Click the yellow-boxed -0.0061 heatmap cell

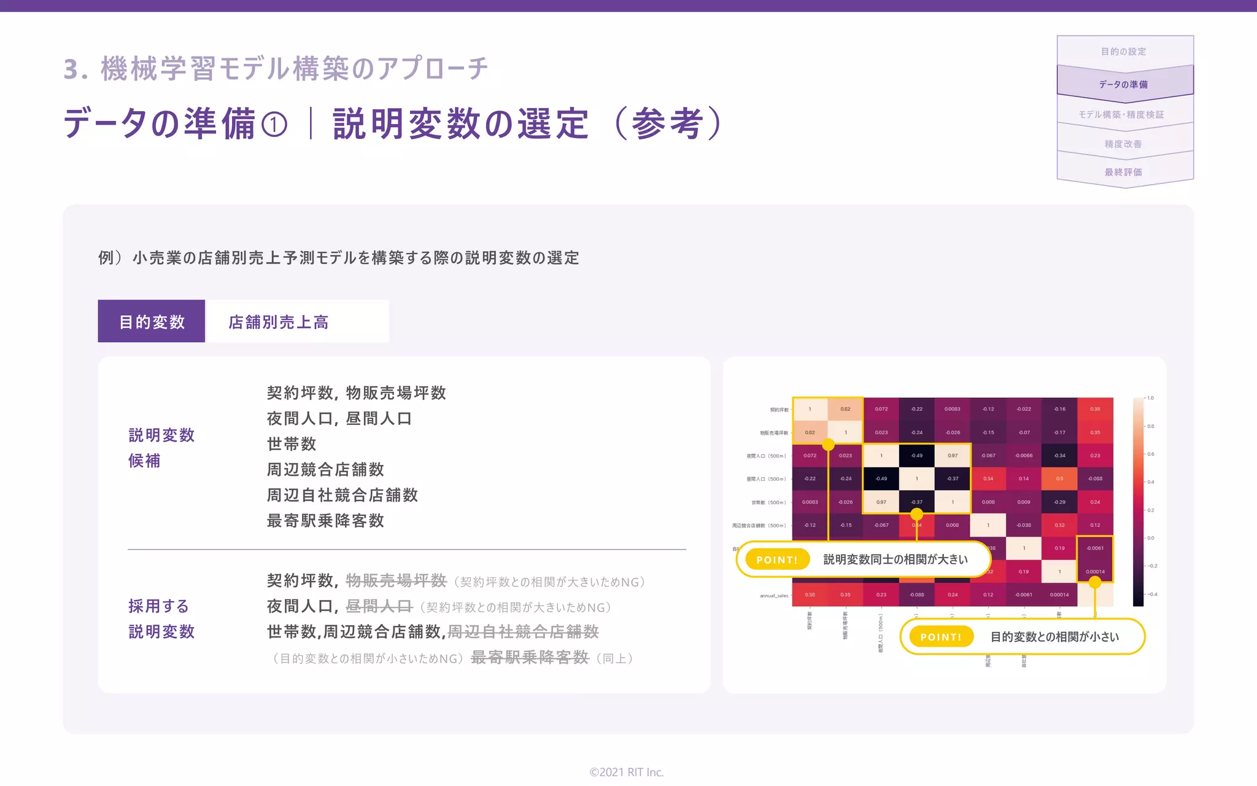[x=1095, y=548]
